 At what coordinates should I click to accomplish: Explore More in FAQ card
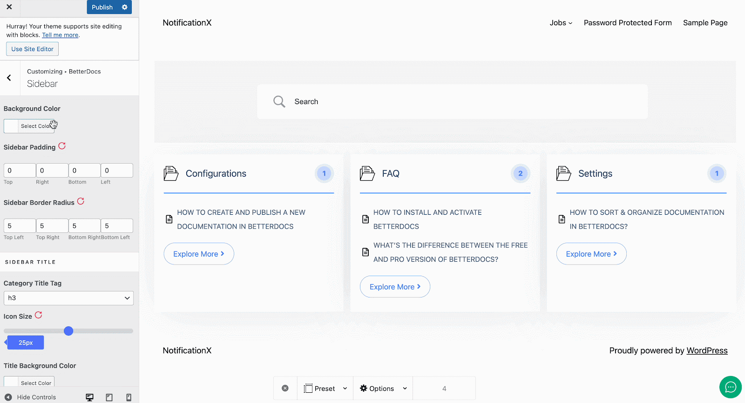(395, 287)
